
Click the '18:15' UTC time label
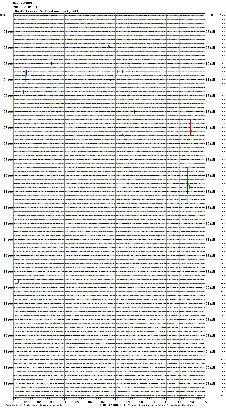(x=210, y=192)
